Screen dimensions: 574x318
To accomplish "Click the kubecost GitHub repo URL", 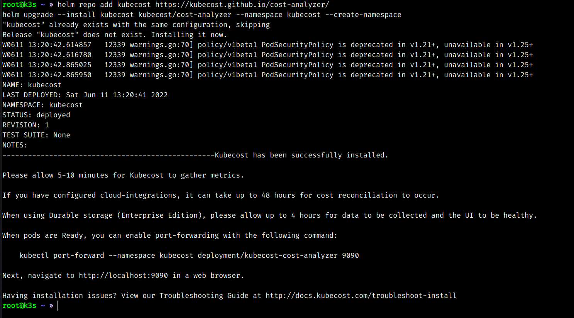I will 242,5.
